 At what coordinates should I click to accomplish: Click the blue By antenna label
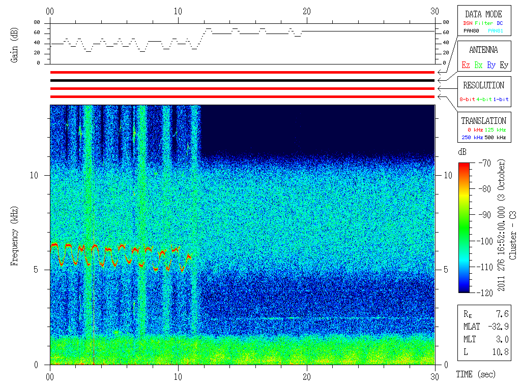tap(491, 65)
